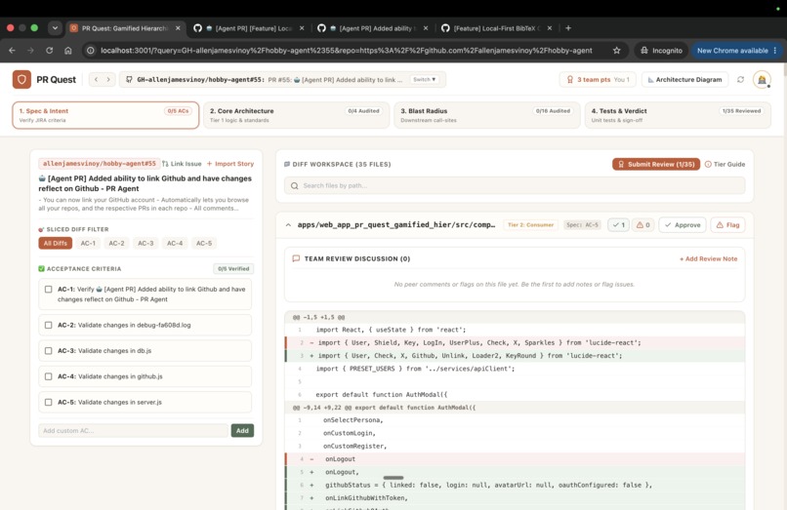Bookmark this page with star icon
The width and height of the screenshot is (787, 510).
617,50
